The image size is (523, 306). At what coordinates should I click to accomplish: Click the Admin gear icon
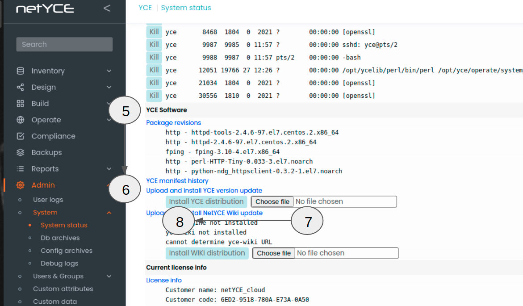pos(21,185)
